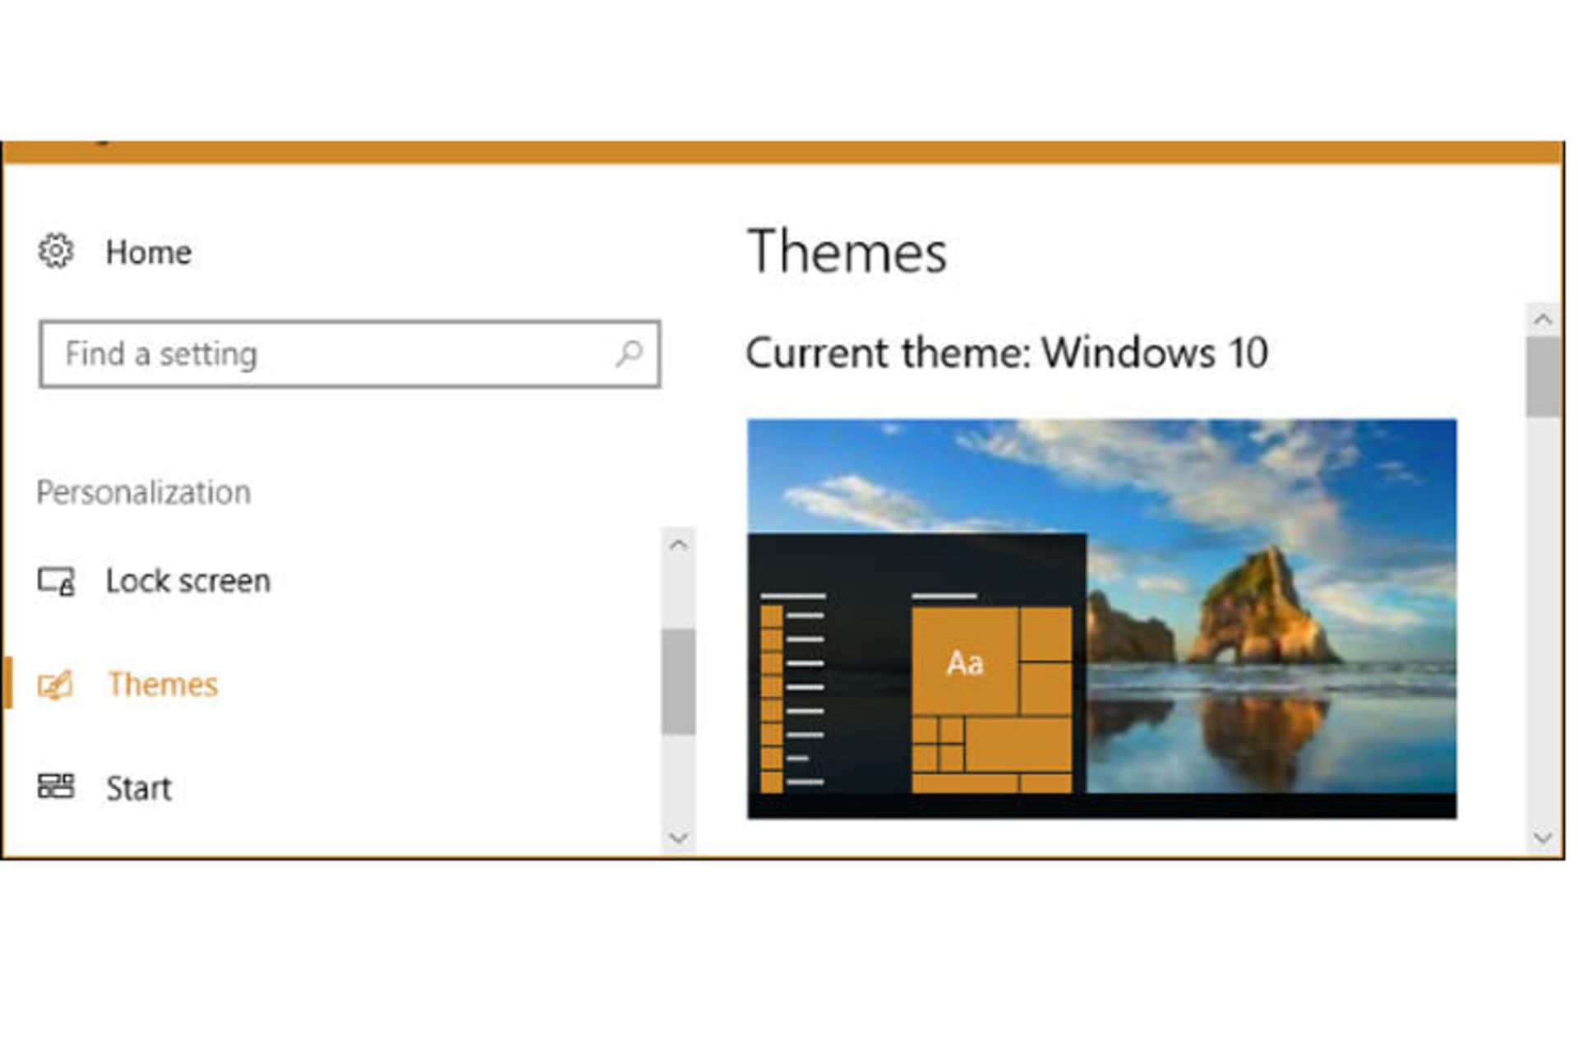Image resolution: width=1578 pixels, height=1052 pixels.
Task: Click the Start tiles icon
Action: pyautogui.click(x=56, y=787)
